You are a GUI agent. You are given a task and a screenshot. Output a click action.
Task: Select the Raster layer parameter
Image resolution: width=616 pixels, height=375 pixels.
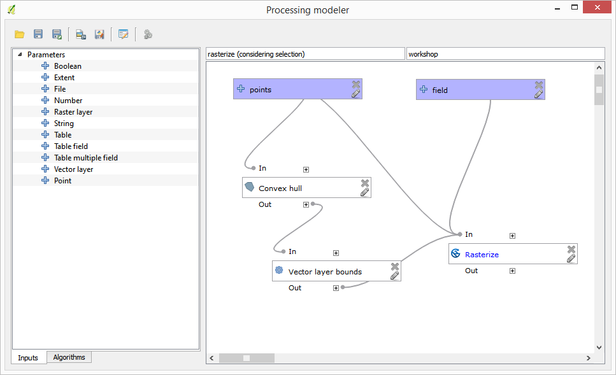[73, 112]
